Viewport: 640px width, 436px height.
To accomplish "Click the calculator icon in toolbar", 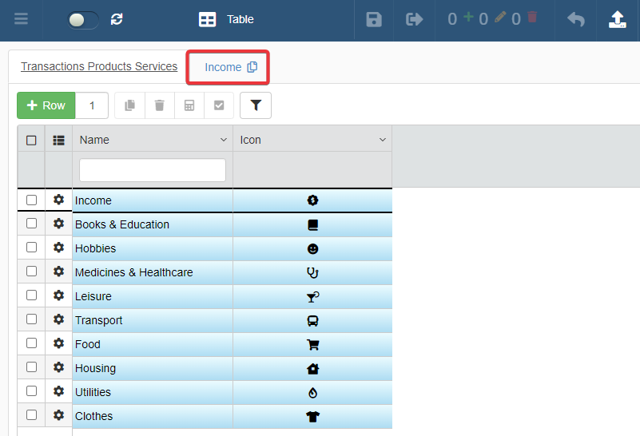I will 189,105.
